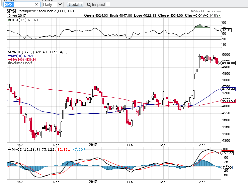
Task: Click the High 4947.89 value
Action: (x=126, y=16)
